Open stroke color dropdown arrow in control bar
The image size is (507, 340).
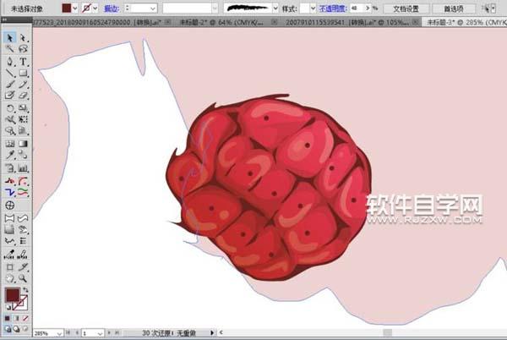(x=95, y=8)
